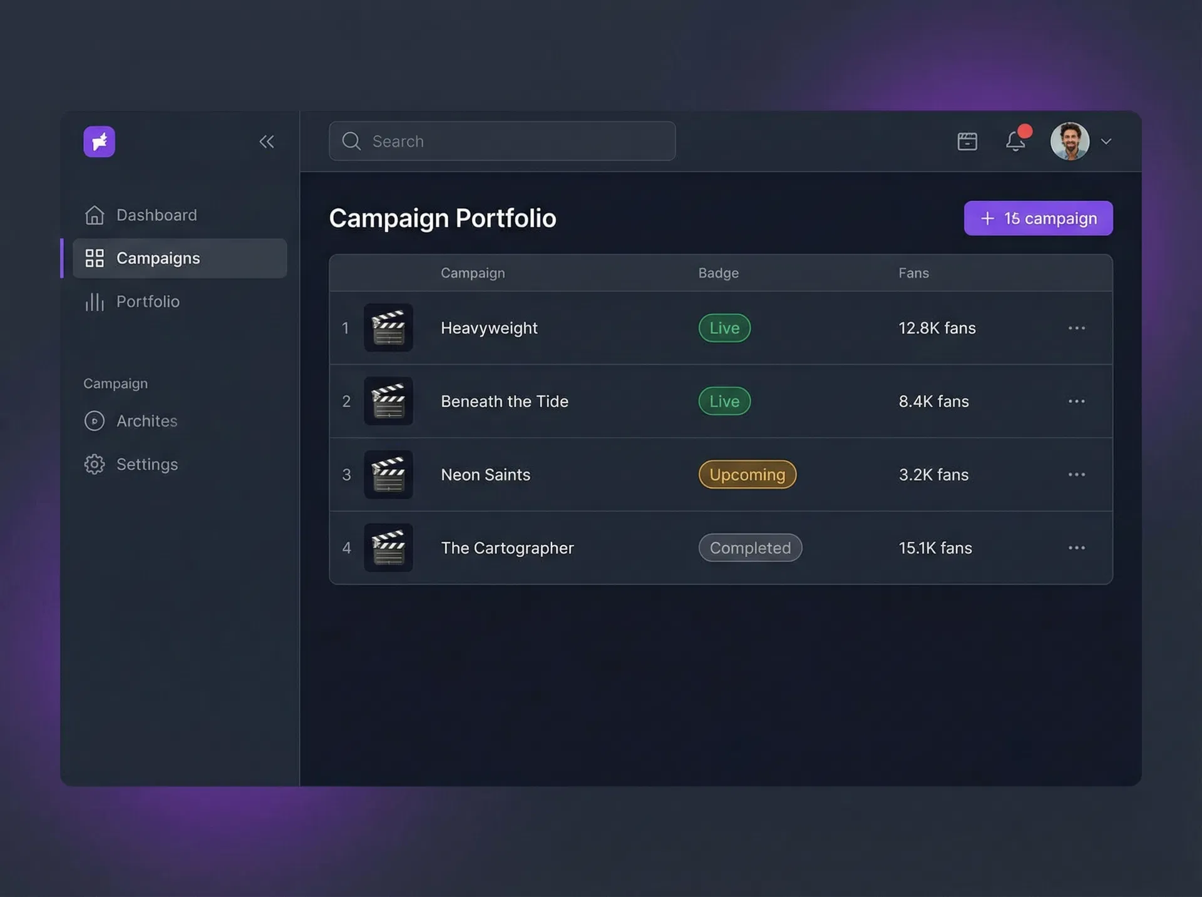The height and width of the screenshot is (897, 1202).
Task: Click the calendar icon in the top bar
Action: (967, 141)
